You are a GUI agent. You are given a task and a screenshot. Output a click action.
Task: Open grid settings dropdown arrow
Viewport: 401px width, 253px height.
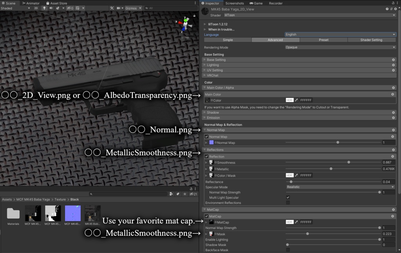(83, 8)
